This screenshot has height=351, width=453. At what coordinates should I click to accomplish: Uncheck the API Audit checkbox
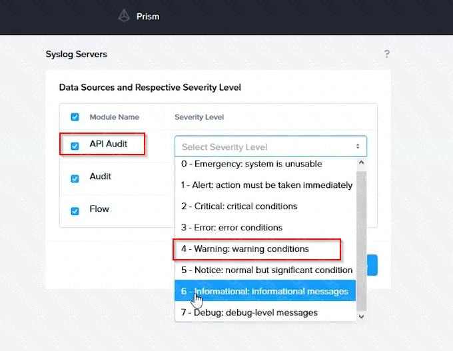point(75,144)
